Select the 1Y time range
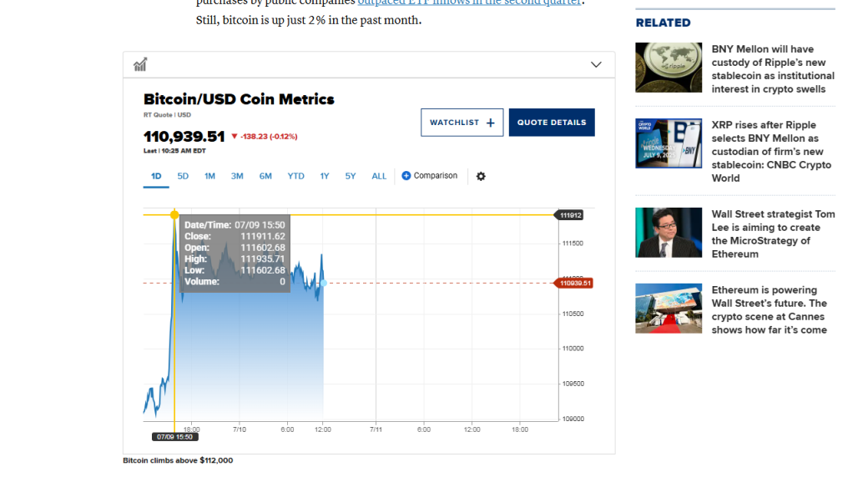 coord(325,176)
